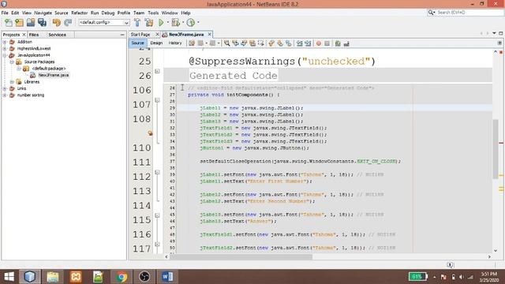
Task: Expand the Libraries node
Action: (12, 82)
